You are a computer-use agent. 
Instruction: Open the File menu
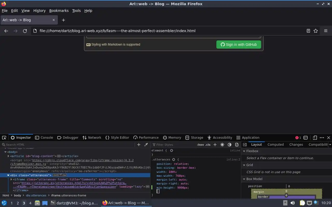click(5, 11)
